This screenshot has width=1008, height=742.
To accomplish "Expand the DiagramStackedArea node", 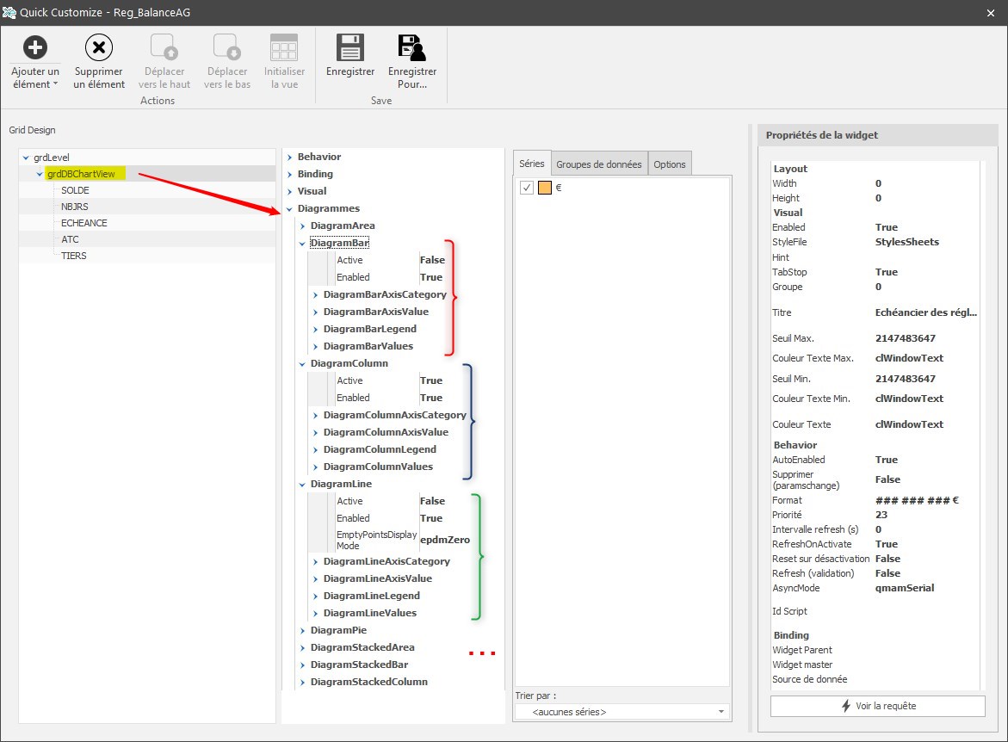I will coord(303,647).
